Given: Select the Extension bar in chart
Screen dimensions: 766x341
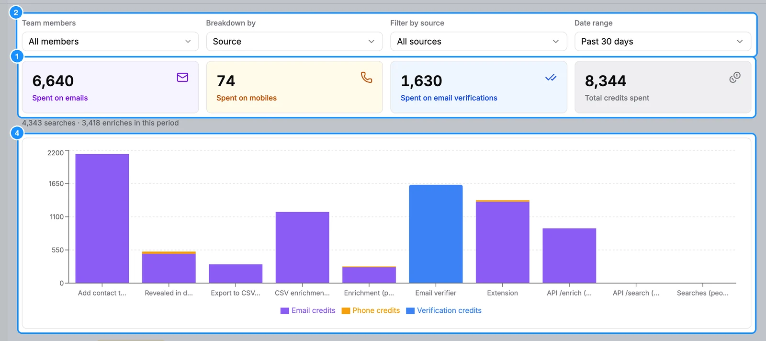Looking at the screenshot, I should pos(503,241).
